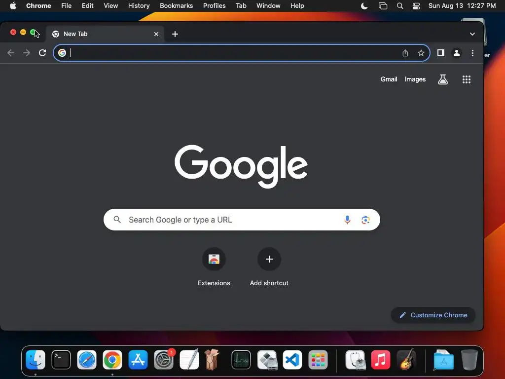
Task: Open the Help menu
Action: click(297, 6)
